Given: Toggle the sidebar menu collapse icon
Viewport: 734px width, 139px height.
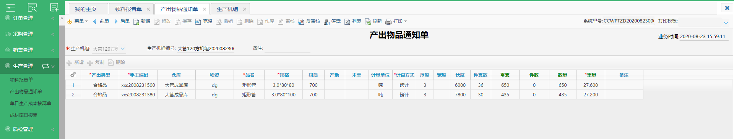Looking at the screenshot, I should [x=10, y=7].
